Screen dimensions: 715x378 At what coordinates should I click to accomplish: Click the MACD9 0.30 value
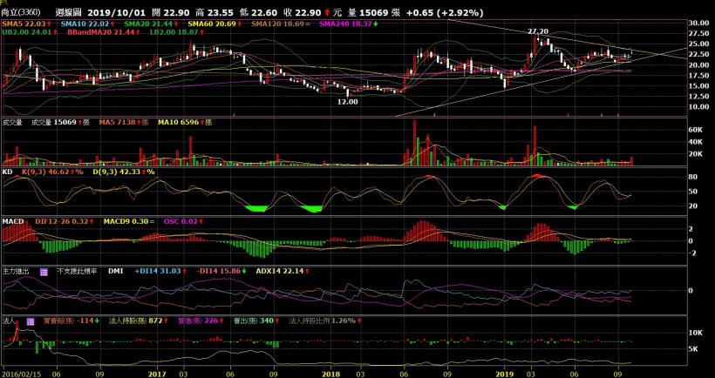tap(130, 221)
